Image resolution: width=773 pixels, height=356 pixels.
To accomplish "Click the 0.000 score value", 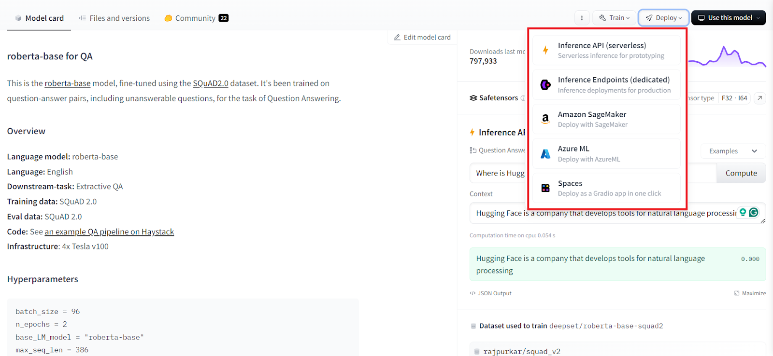I will tap(750, 259).
